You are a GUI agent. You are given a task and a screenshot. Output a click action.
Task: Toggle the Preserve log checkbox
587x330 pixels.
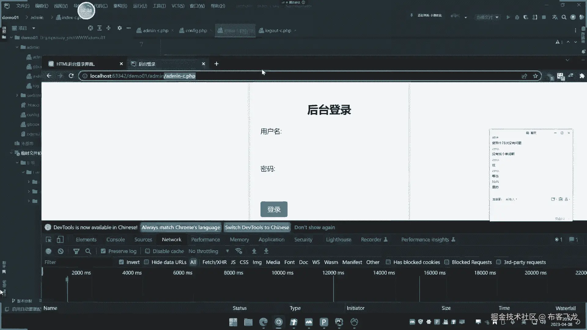(103, 251)
